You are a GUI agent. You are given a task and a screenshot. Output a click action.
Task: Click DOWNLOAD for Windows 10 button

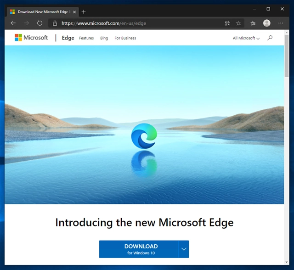click(139, 249)
